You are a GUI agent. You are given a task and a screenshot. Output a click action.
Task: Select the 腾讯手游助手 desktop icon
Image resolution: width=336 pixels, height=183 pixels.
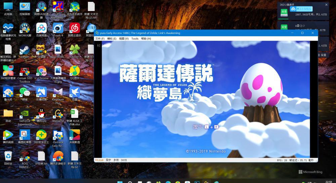coord(58,158)
